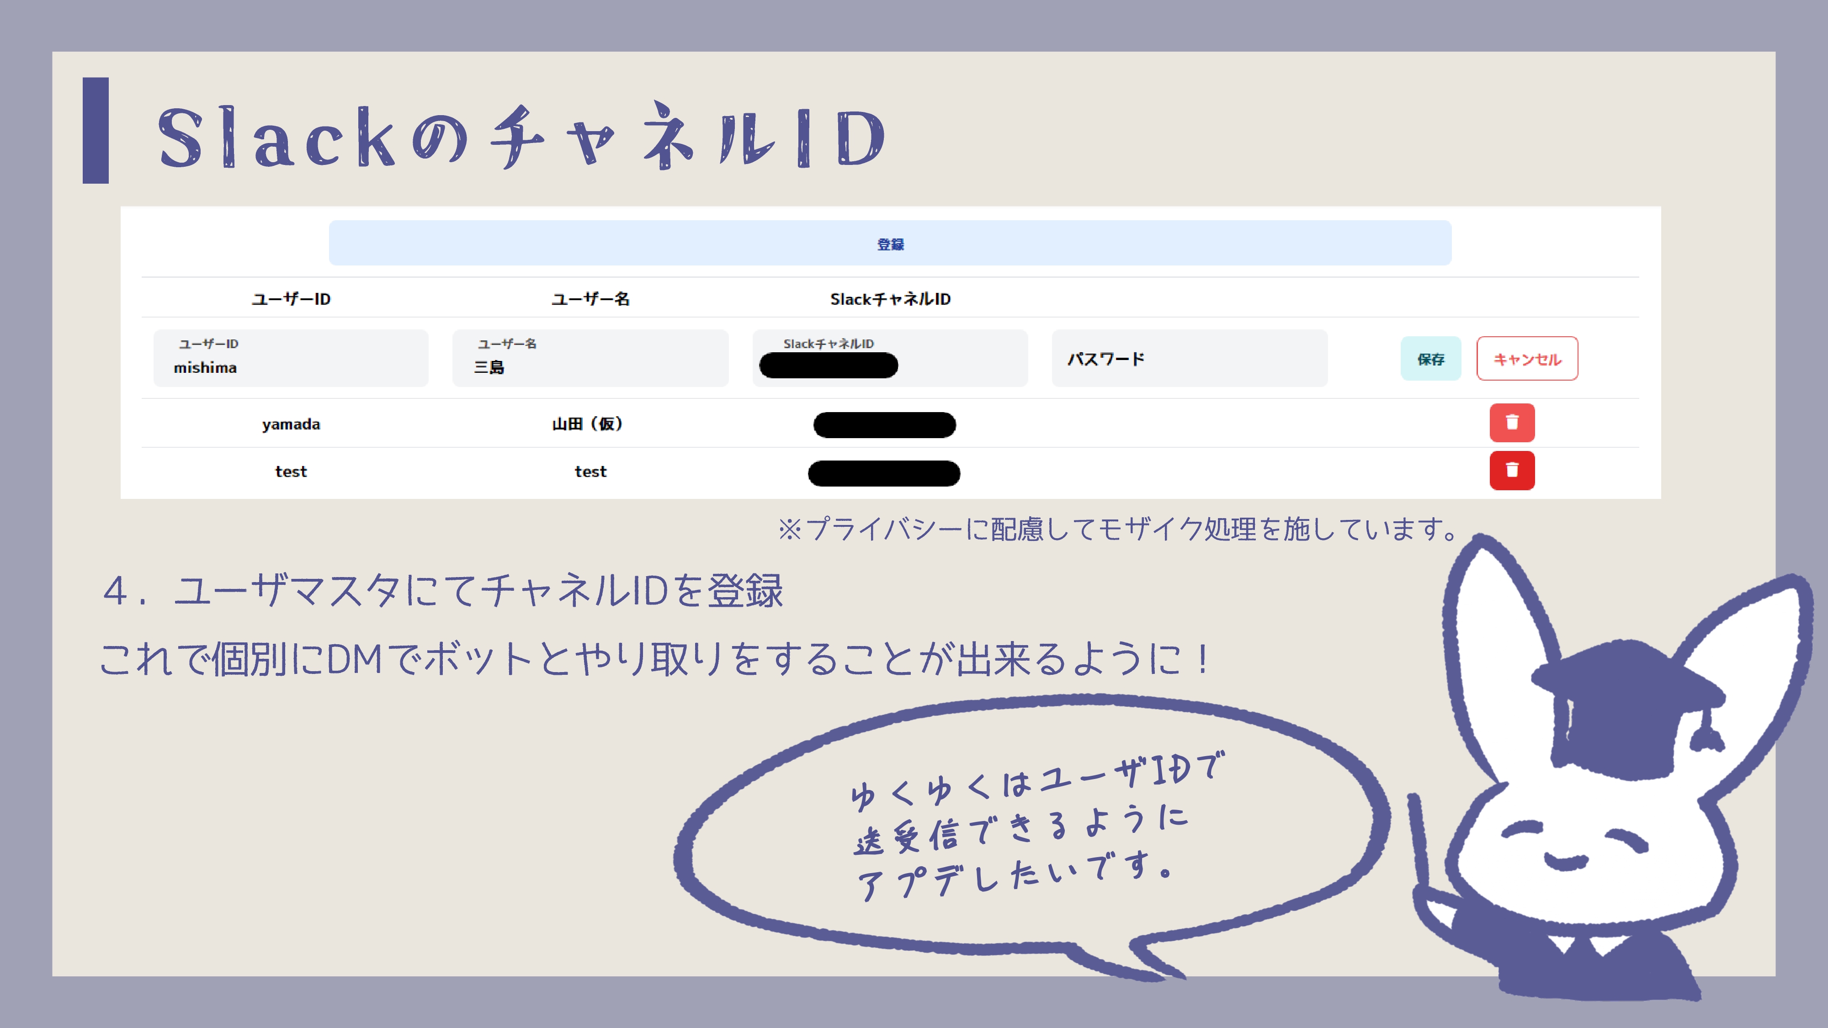The image size is (1828, 1028).
Task: Delete the yamada user row with trash icon
Action: 1511,423
